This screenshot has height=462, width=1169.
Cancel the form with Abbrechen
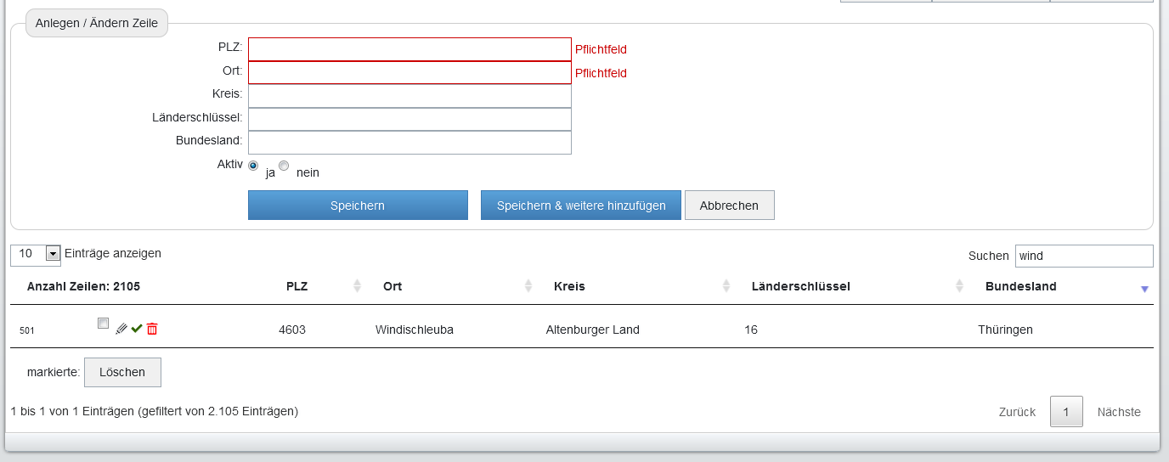click(x=729, y=206)
